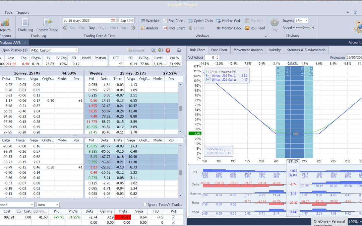Click lower puts grid vertical scrollbar thumb

point(180,172)
